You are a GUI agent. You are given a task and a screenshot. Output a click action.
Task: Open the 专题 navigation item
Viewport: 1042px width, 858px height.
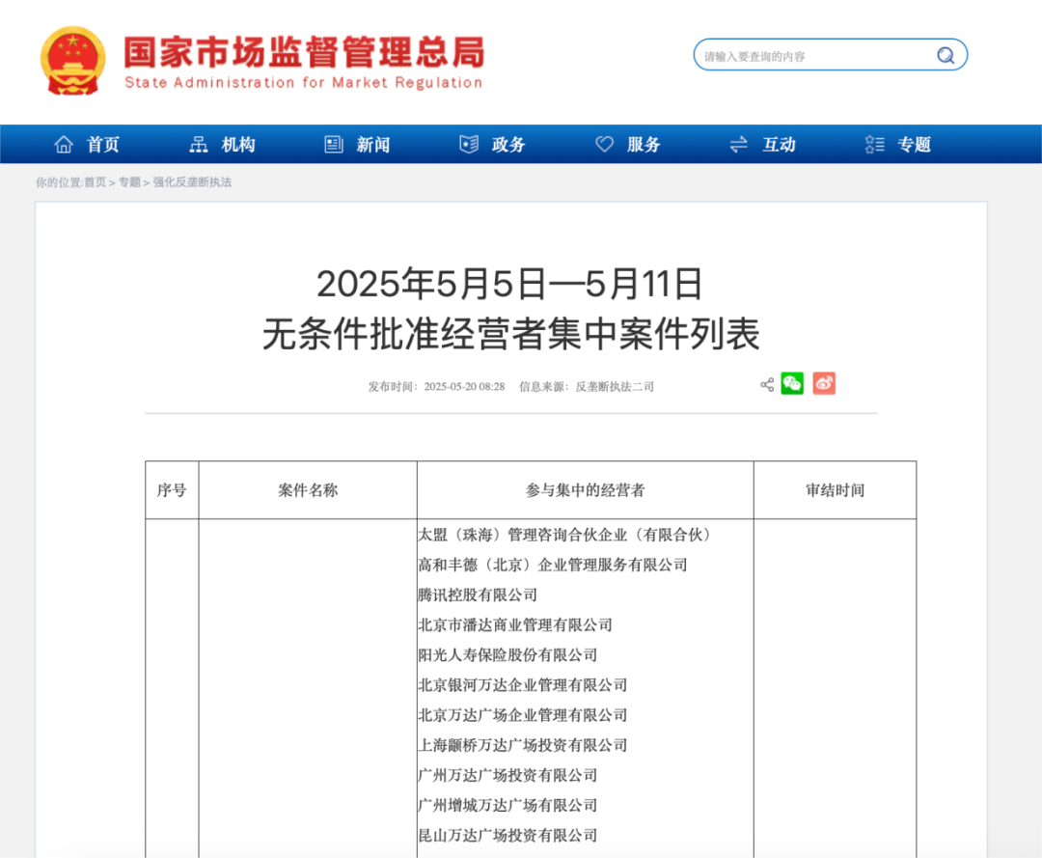click(x=915, y=144)
